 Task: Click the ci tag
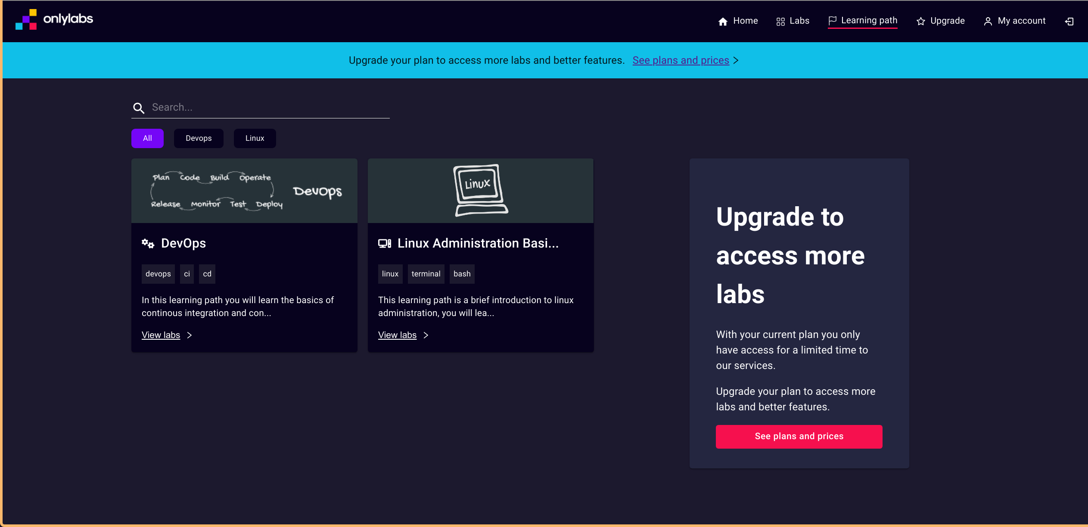point(187,274)
